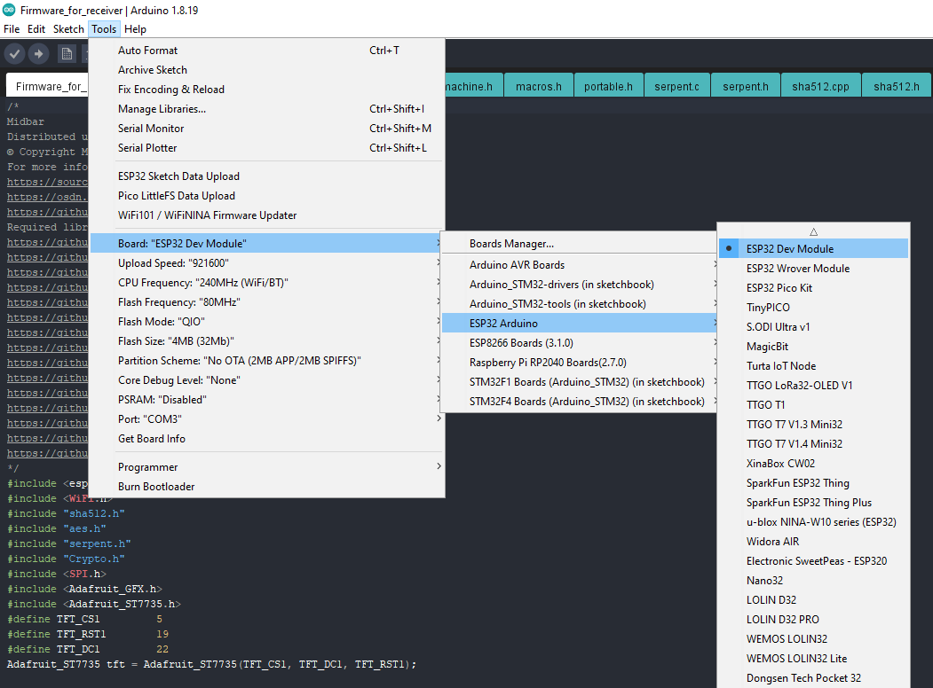
Task: Expand the Arduino AVR Boards group
Action: [579, 265]
